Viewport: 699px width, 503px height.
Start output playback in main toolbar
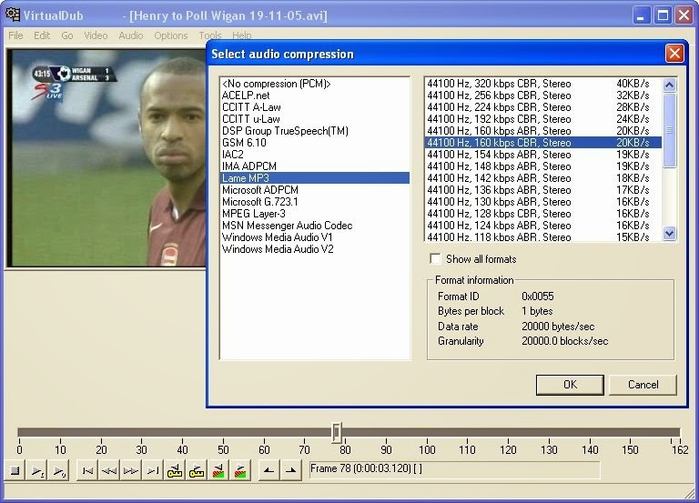coord(58,470)
